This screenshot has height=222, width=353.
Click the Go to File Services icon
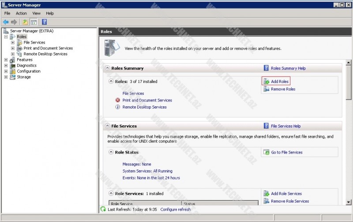pos(266,152)
